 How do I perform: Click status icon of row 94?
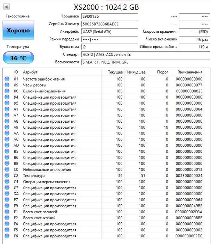tap(7, 97)
